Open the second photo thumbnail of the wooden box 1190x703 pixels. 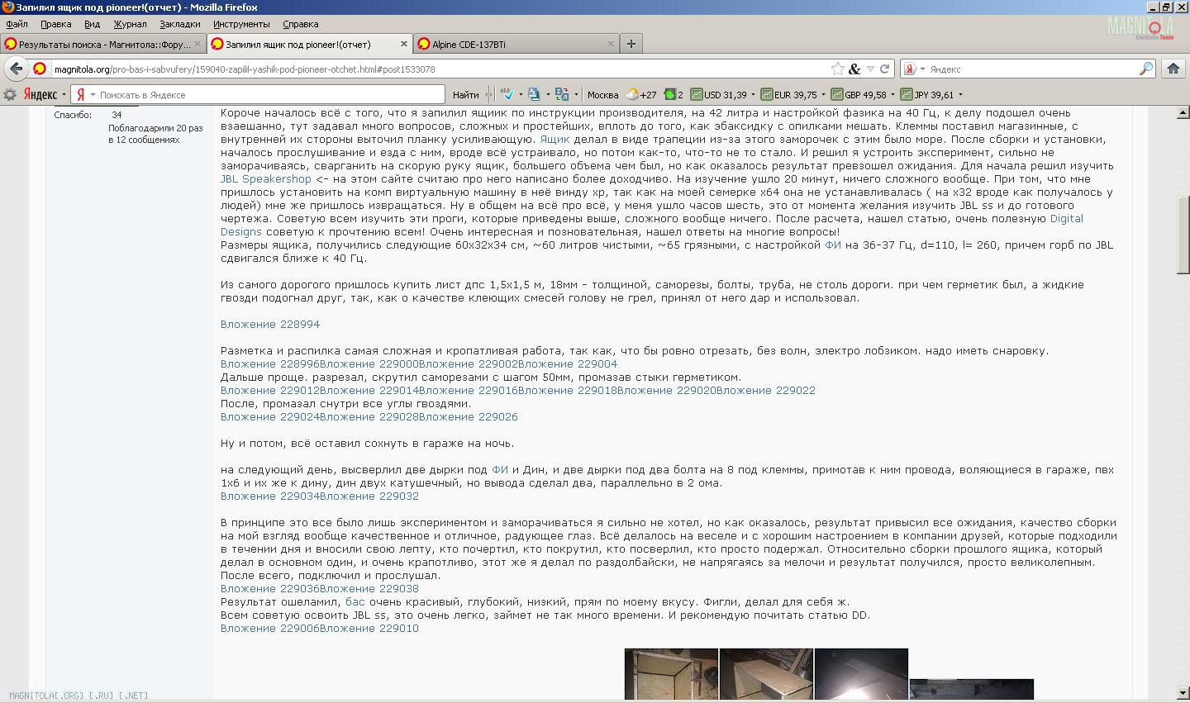(766, 674)
